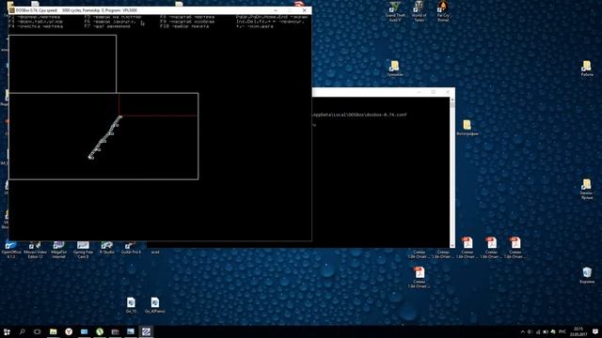Screen dimensions: 602x338
Task: Click console scrollbar up arrow
Action: tap(452, 100)
